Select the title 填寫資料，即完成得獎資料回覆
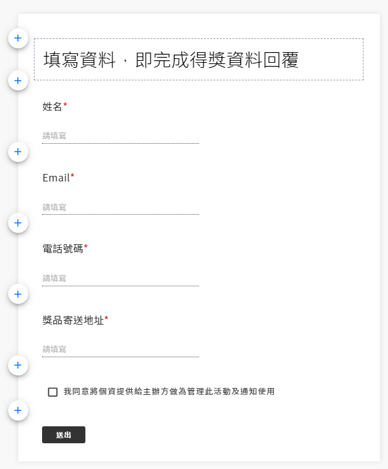The width and height of the screenshot is (388, 469). [x=171, y=60]
